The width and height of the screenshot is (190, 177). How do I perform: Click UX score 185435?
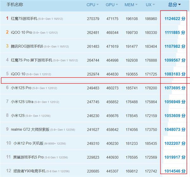coord(151,143)
